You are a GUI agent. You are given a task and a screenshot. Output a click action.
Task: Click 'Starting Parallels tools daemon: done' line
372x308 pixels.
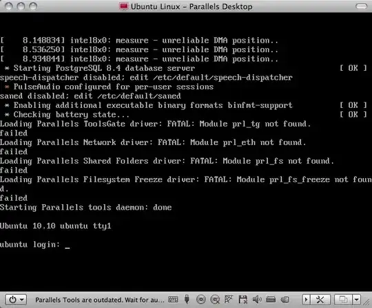[85, 208]
